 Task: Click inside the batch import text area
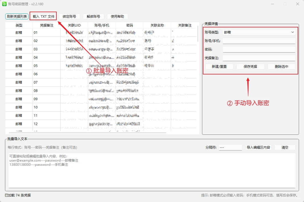click(152, 170)
